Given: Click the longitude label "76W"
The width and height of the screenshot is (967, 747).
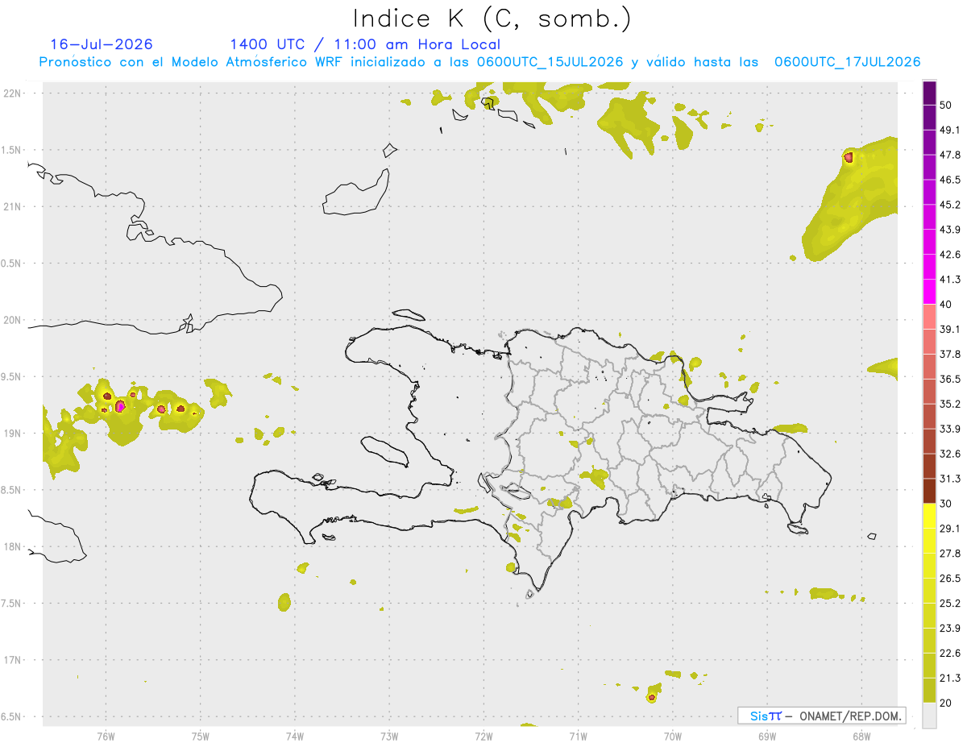Looking at the screenshot, I should click(x=106, y=736).
